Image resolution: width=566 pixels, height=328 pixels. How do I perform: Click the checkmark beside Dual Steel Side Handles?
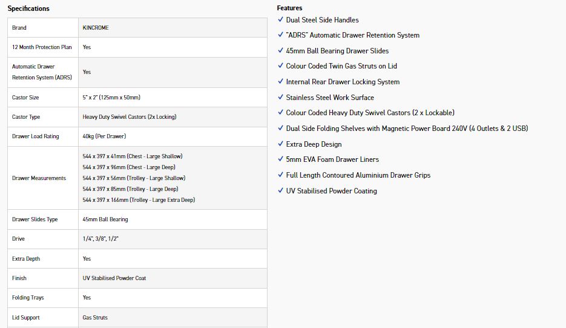[x=280, y=19]
